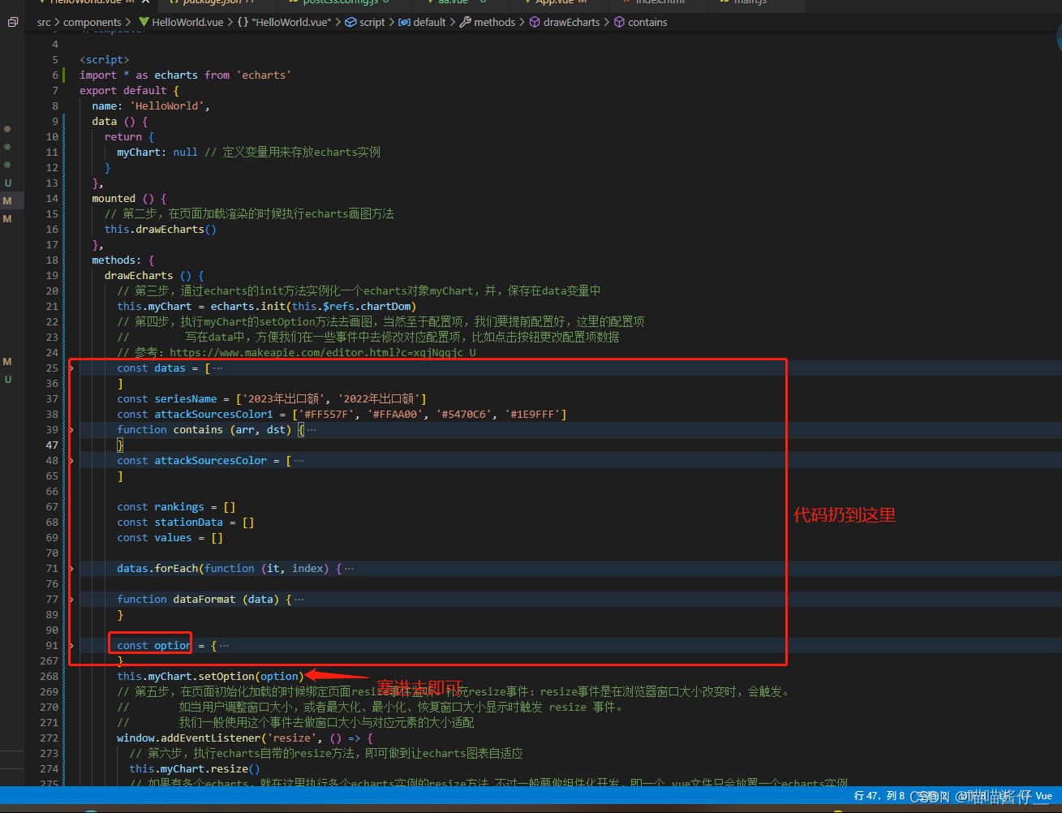Click the ellipsis after 'const datas = ['
This screenshot has height=813, width=1062.
click(x=217, y=368)
